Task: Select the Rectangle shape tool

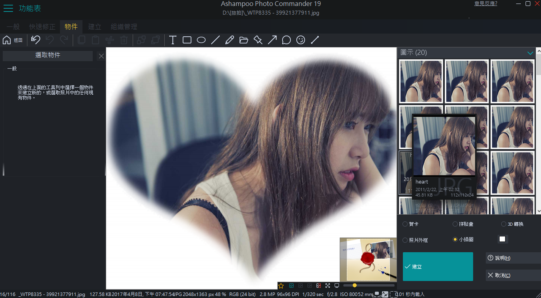Action: (x=187, y=40)
